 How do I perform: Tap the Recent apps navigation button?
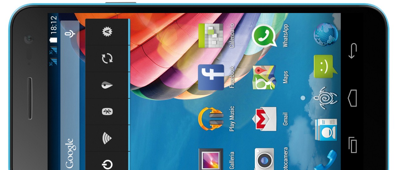pos(352,145)
